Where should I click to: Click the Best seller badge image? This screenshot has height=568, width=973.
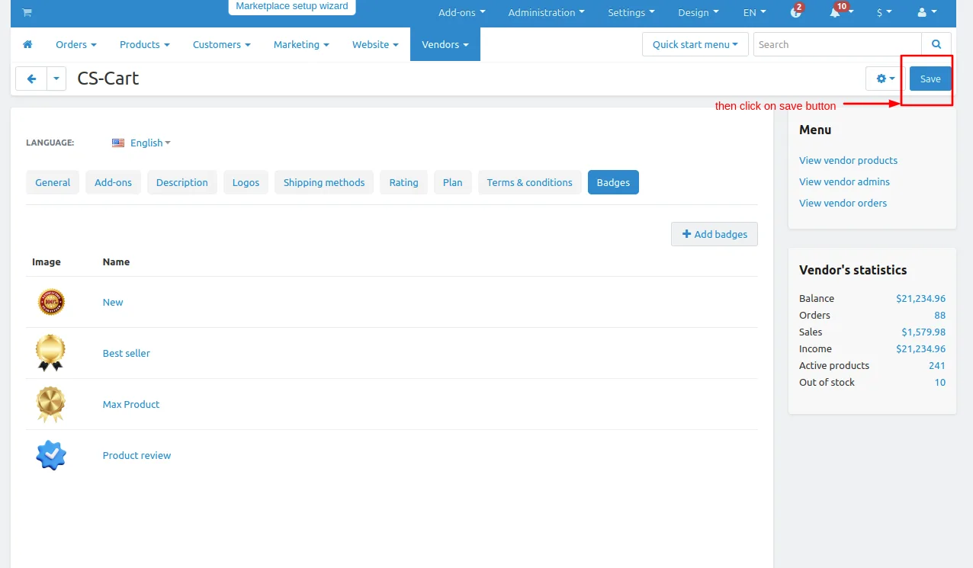click(x=50, y=353)
